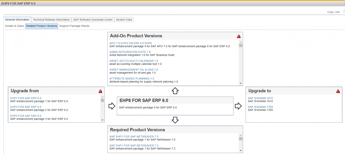Click scroll up arrow in Add-On Product Versions list
Screen dimensions: 345x155
tap(241, 42)
